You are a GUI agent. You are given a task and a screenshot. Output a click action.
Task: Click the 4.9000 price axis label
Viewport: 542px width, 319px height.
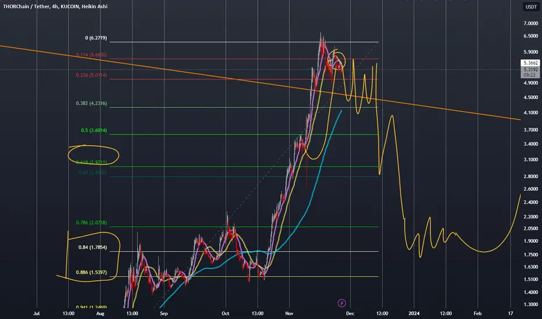[530, 83]
